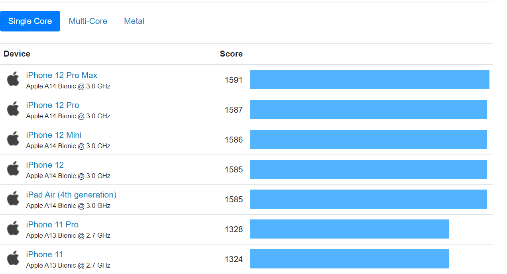Click Apple logo in the iPhone 11 row
Viewport: 507px width, 274px height.
[x=13, y=258]
